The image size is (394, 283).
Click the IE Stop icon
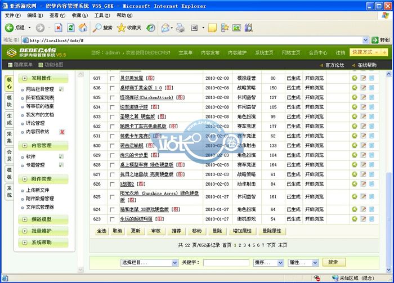point(59,28)
